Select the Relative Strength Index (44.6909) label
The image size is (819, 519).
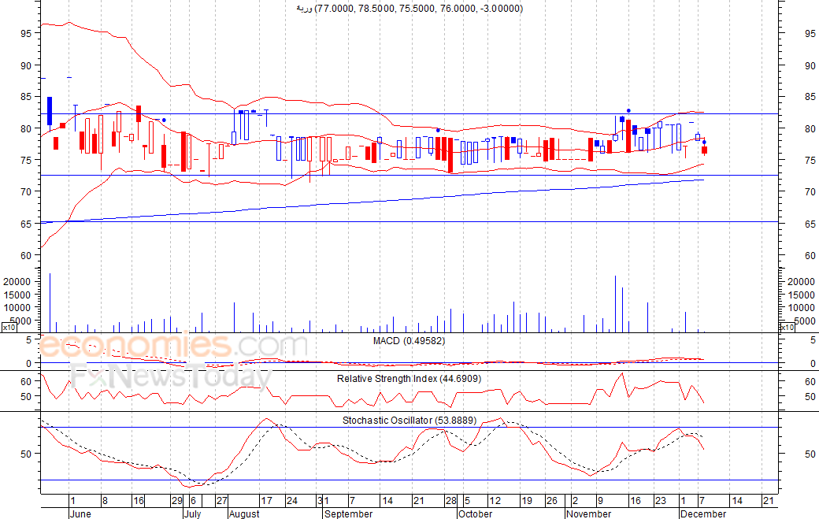click(409, 379)
